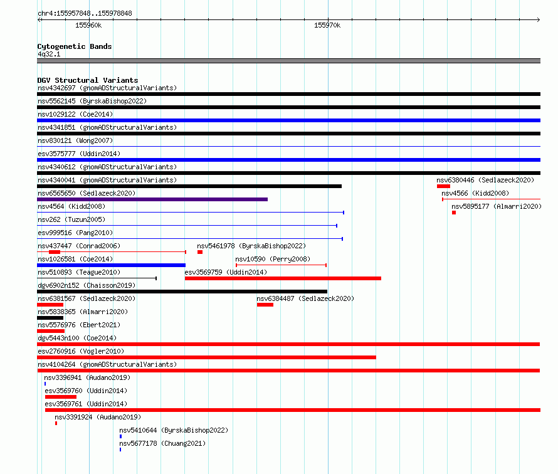This screenshot has height=474, width=558.
Task: Select the 4q32.1 cytogenetic band bar
Action: tap(288, 61)
